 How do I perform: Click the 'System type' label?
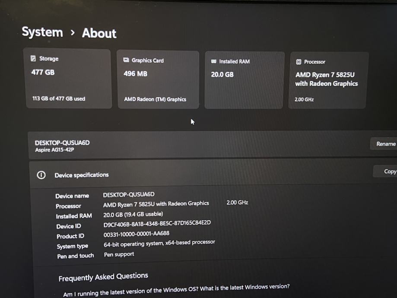pos(73,246)
